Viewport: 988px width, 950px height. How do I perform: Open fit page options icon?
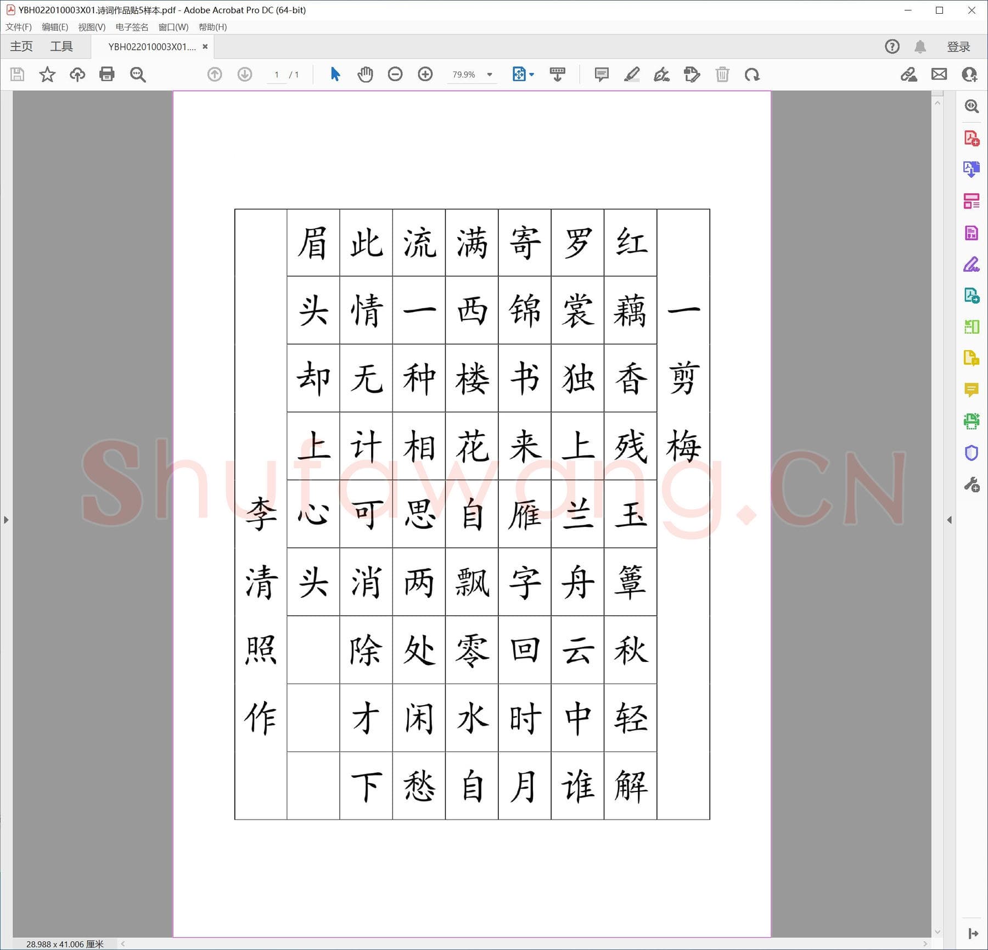coord(523,74)
